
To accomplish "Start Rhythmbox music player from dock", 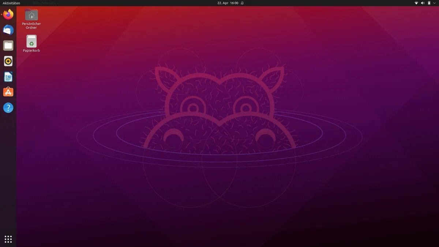I will (x=8, y=61).
